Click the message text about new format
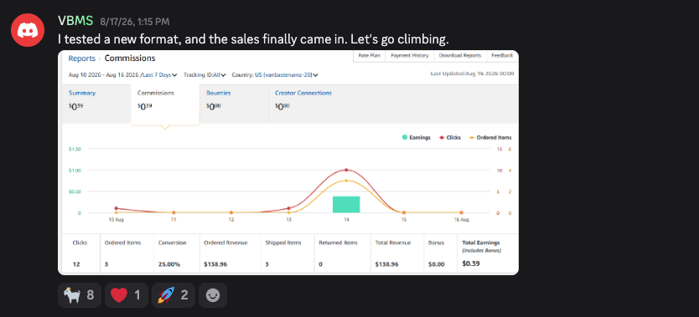The image size is (699, 317). (253, 39)
